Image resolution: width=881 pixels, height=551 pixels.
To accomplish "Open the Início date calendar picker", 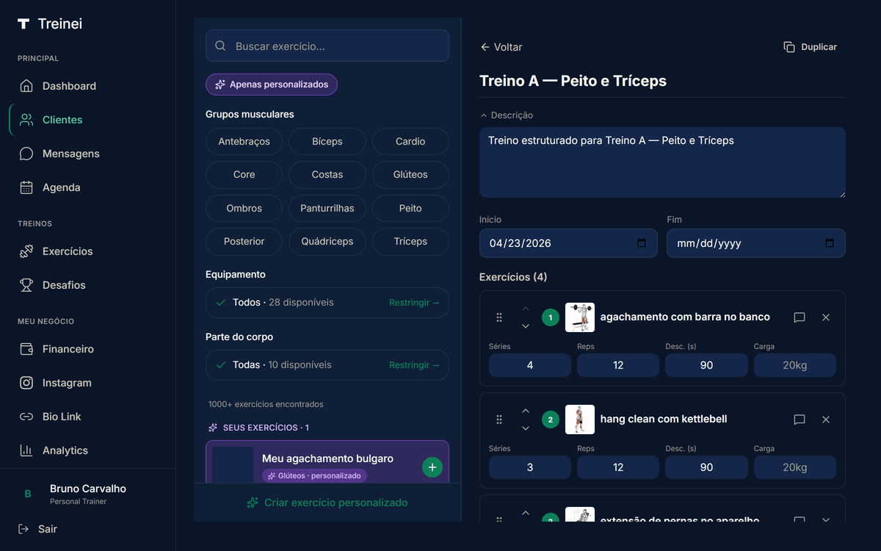I will click(642, 243).
